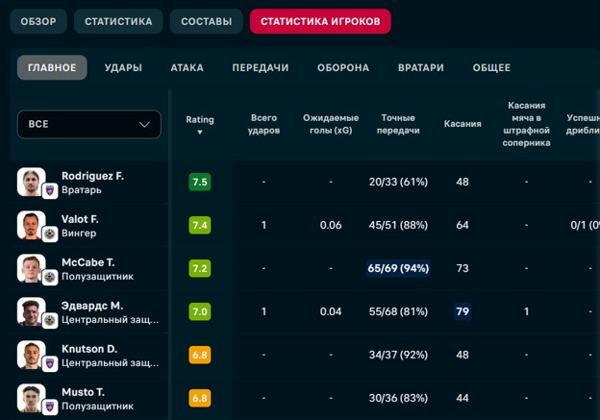Click the Rating sort arrow

point(200,133)
